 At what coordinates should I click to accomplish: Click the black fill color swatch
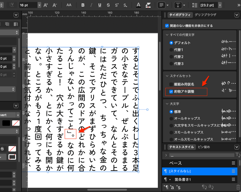pyautogui.click(x=6, y=123)
